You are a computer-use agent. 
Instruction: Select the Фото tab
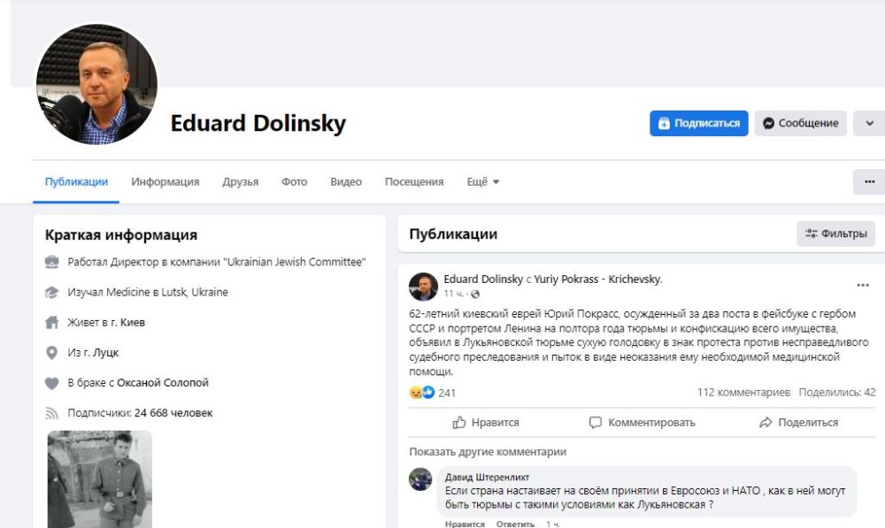[x=295, y=182]
